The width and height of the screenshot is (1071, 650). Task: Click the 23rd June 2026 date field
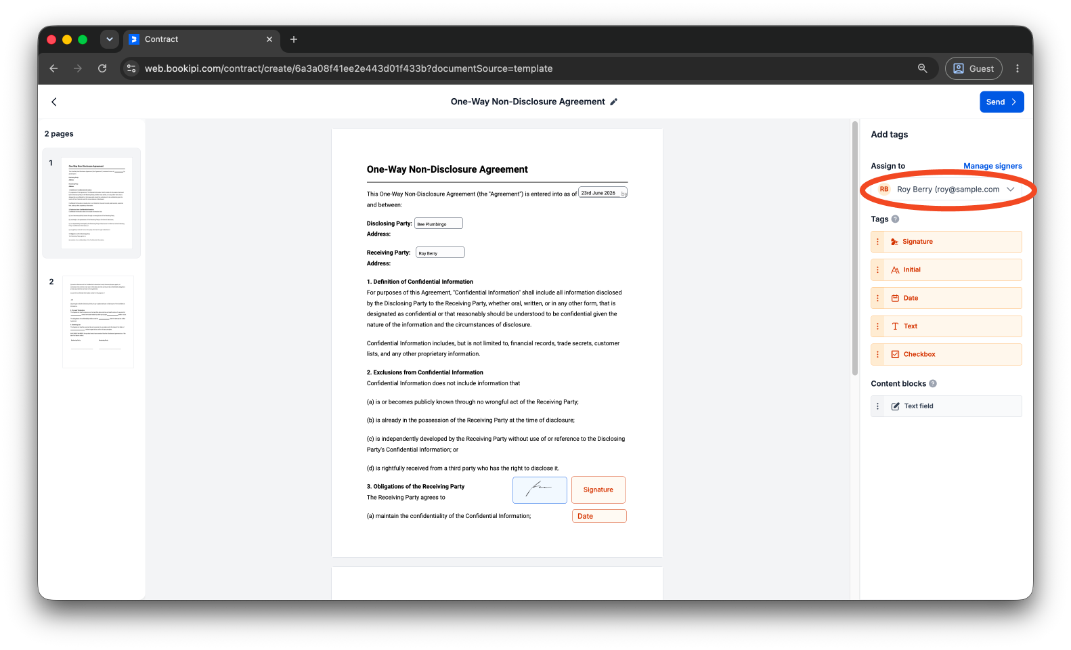[603, 193]
